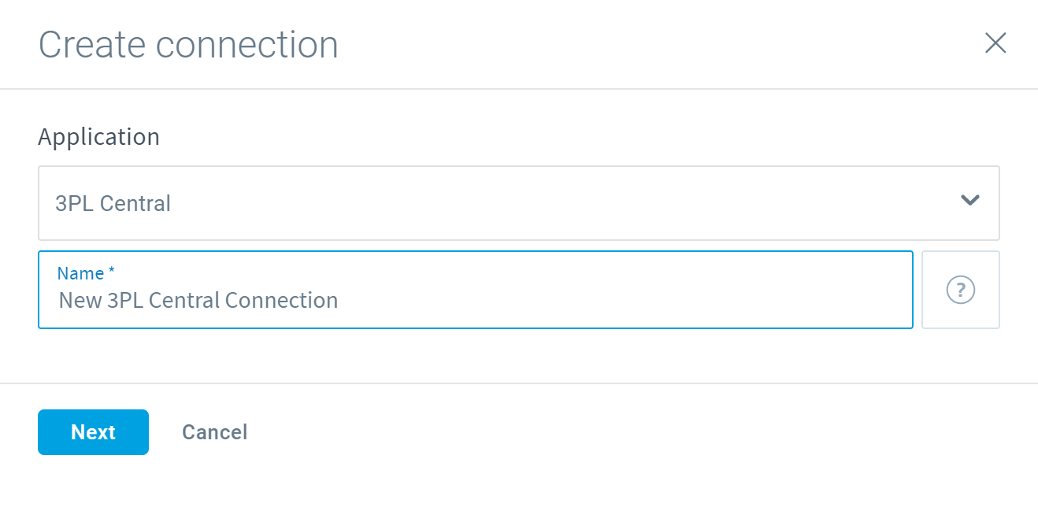The height and width of the screenshot is (507, 1038).
Task: Proceed to next step with Next
Action: coord(93,432)
